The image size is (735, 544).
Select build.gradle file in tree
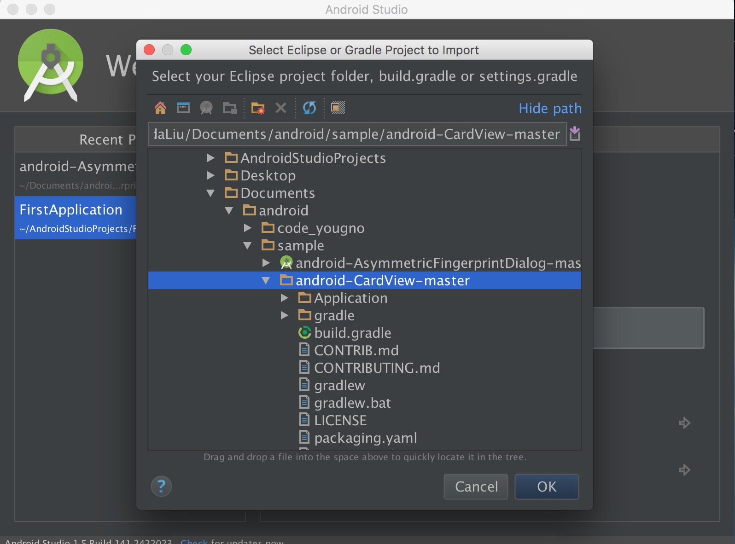pyautogui.click(x=353, y=333)
